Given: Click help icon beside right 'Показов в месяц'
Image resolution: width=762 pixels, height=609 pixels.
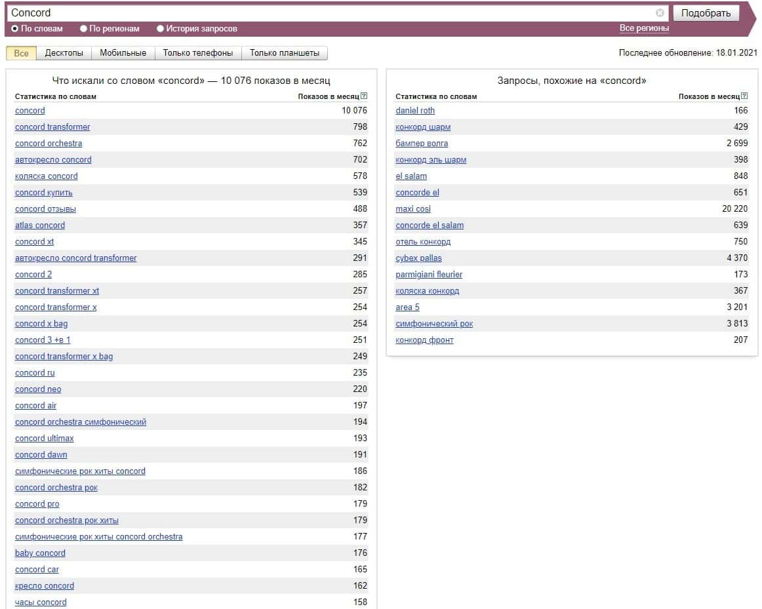Looking at the screenshot, I should [x=744, y=96].
